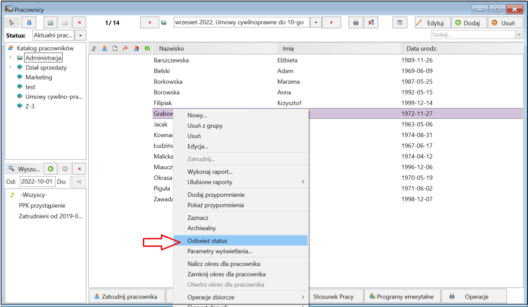Select Pokaż przypomnienia menu entry
The image size is (528, 307).
tap(240, 205)
